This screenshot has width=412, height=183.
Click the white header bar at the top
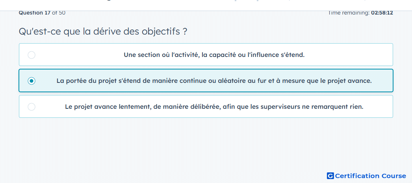click(x=206, y=5)
